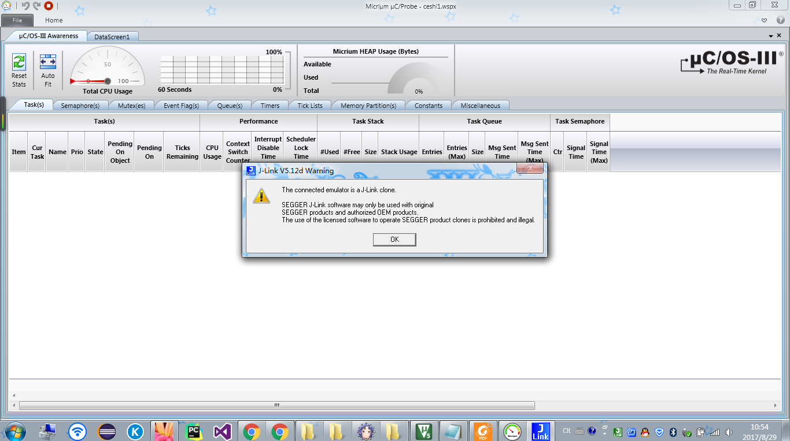Select the µC/OS-III Awareness tab
This screenshot has height=441, width=790.
tap(49, 36)
